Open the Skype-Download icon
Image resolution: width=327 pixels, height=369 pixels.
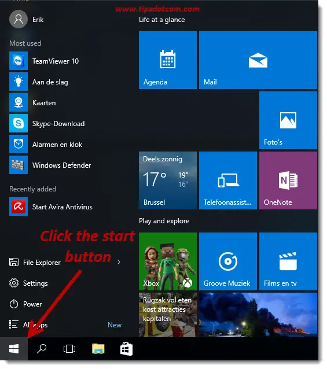tap(19, 123)
